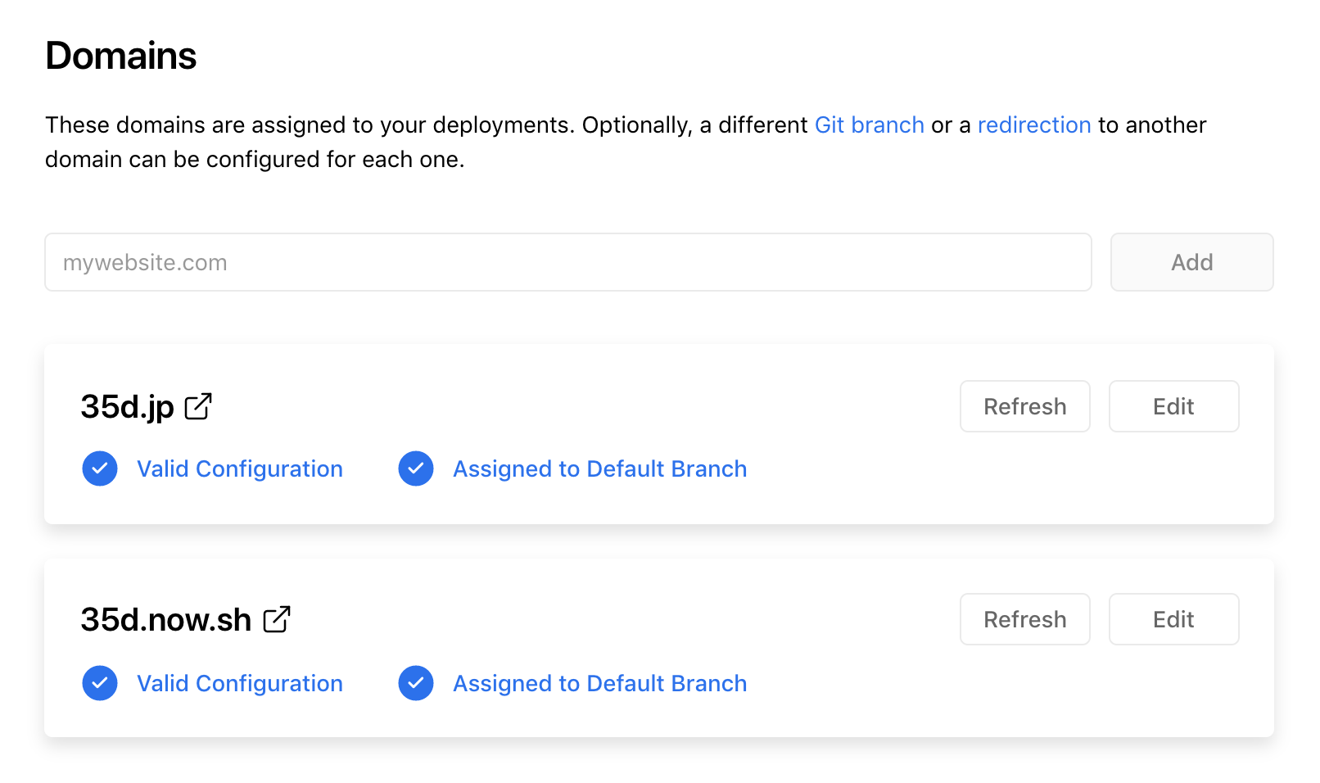
Task: Follow the redirection link
Action: 1034,124
